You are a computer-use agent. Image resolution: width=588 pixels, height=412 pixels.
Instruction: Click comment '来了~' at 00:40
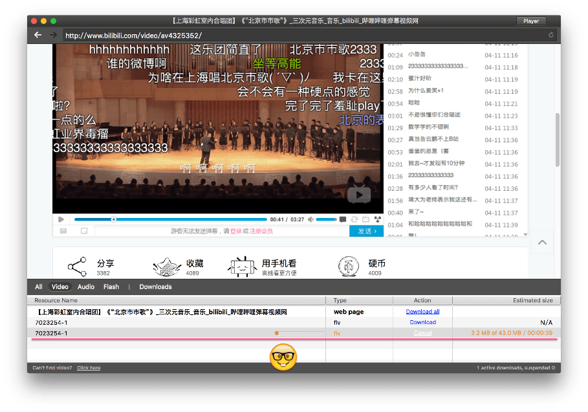416,211
